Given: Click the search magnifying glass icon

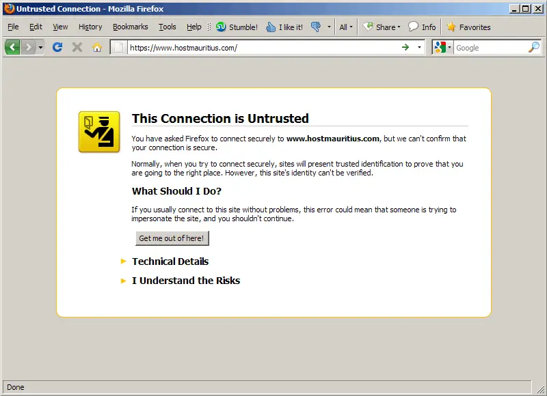Looking at the screenshot, I should click(534, 47).
